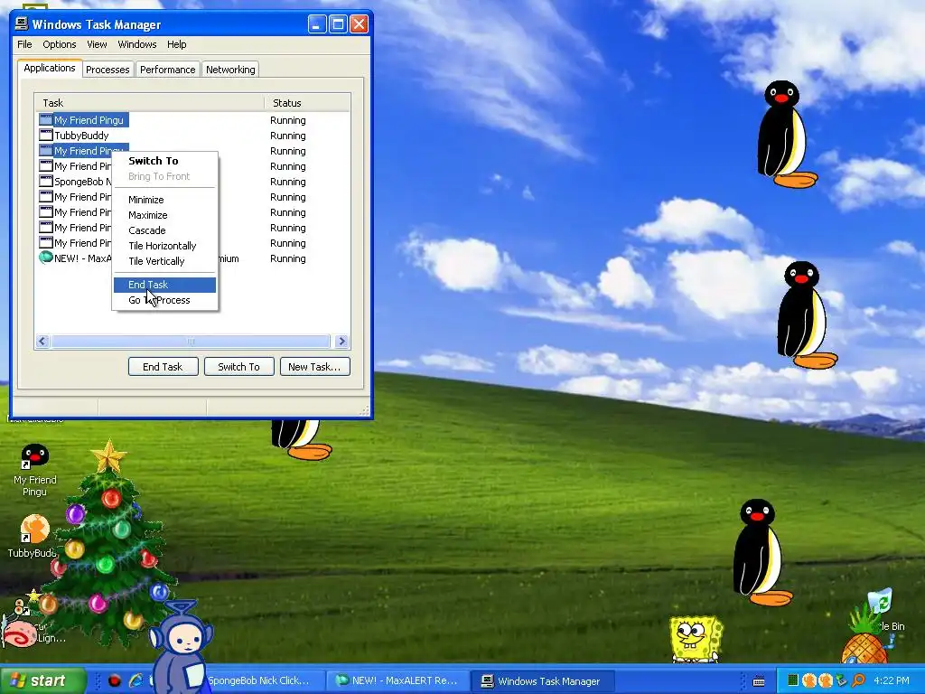Click the green MaxALERT task row icon
Screen dimensions: 925x694
[46, 258]
